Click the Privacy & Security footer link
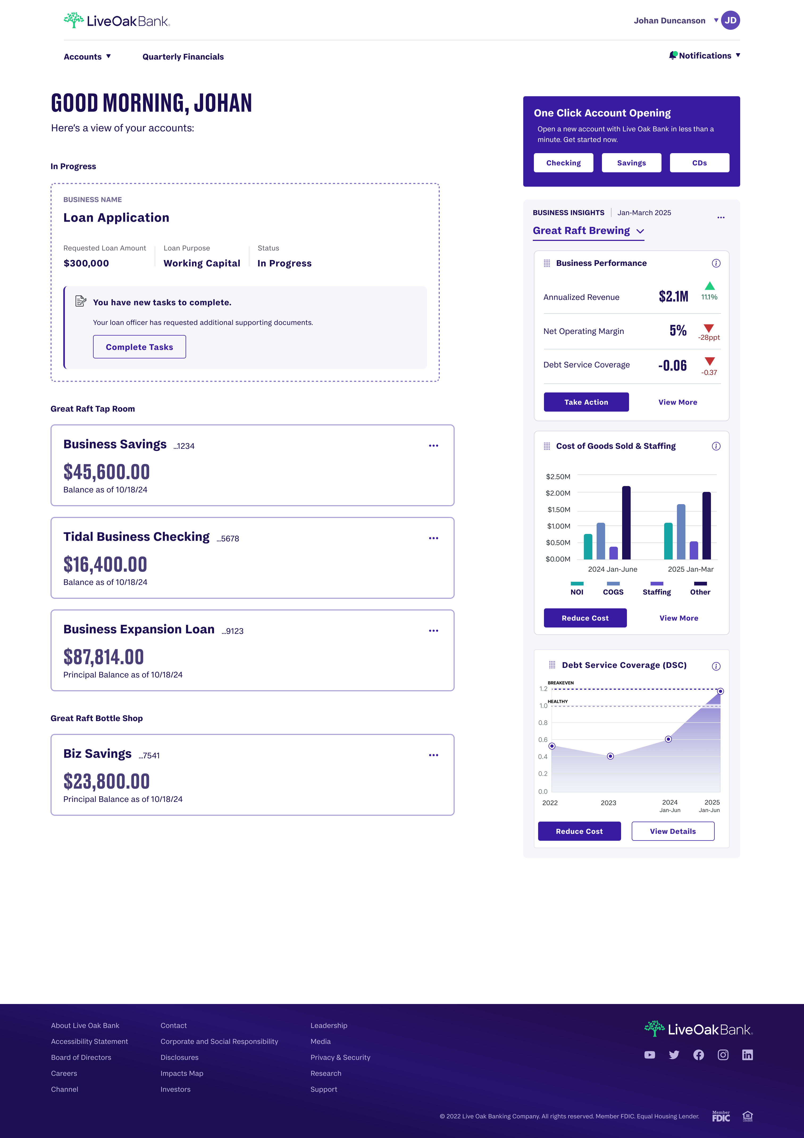 pyautogui.click(x=340, y=1057)
